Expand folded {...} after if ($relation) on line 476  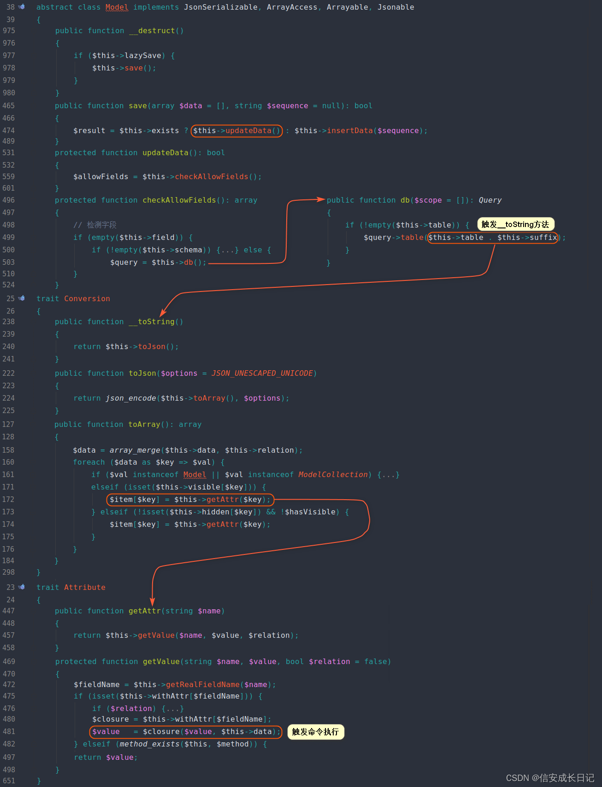[173, 709]
